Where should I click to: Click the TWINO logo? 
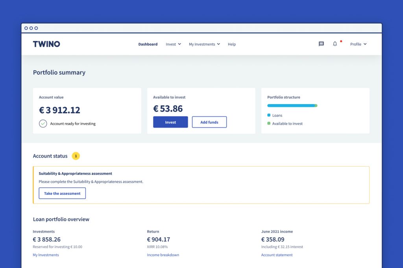(x=46, y=44)
